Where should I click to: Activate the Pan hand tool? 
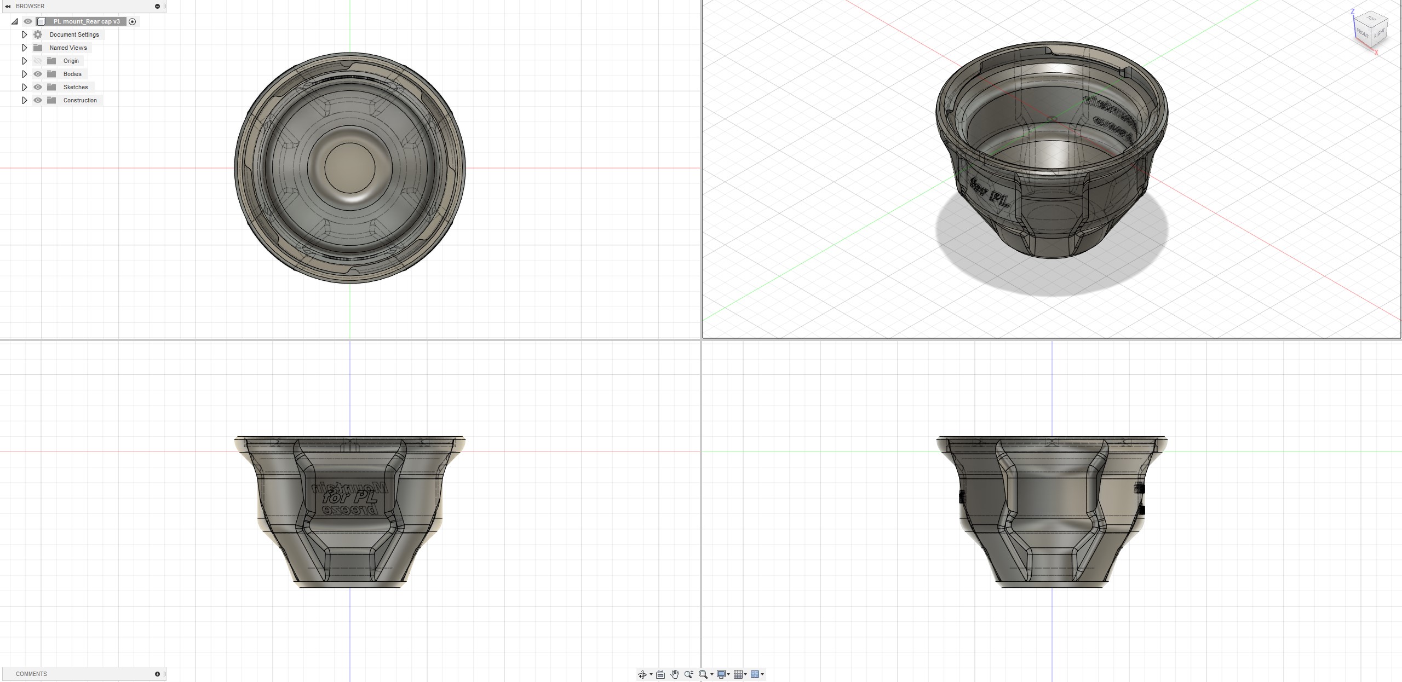(x=675, y=674)
